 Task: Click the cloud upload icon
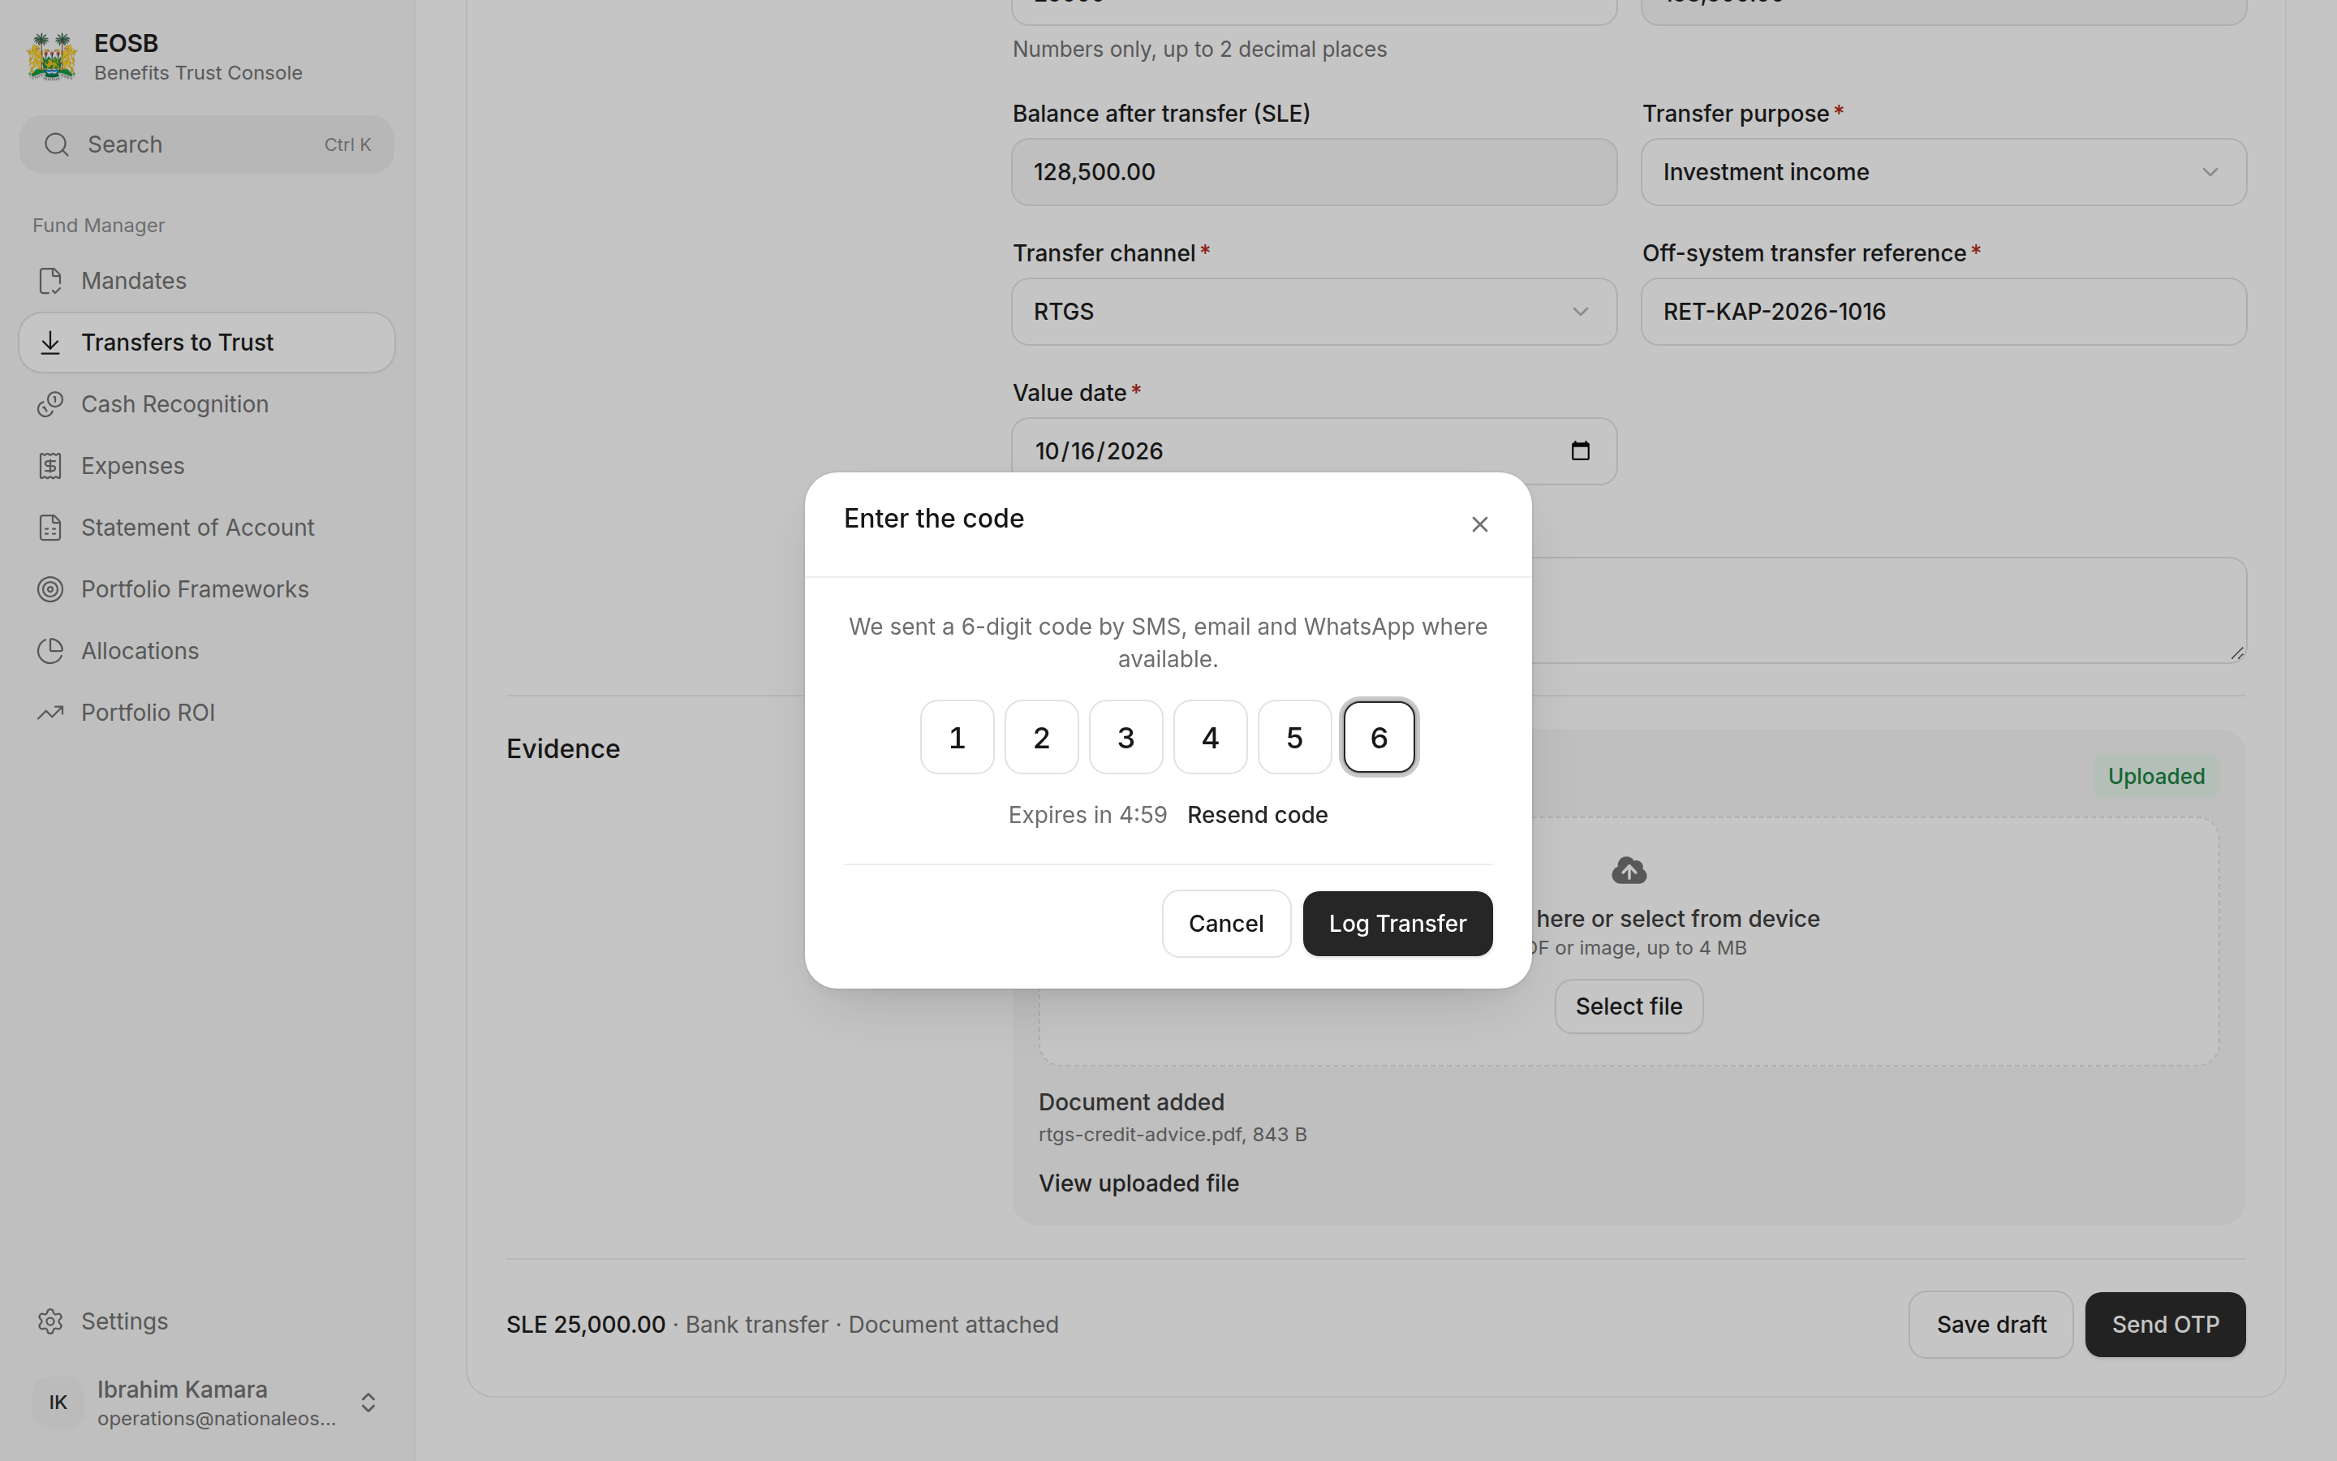point(1629,871)
